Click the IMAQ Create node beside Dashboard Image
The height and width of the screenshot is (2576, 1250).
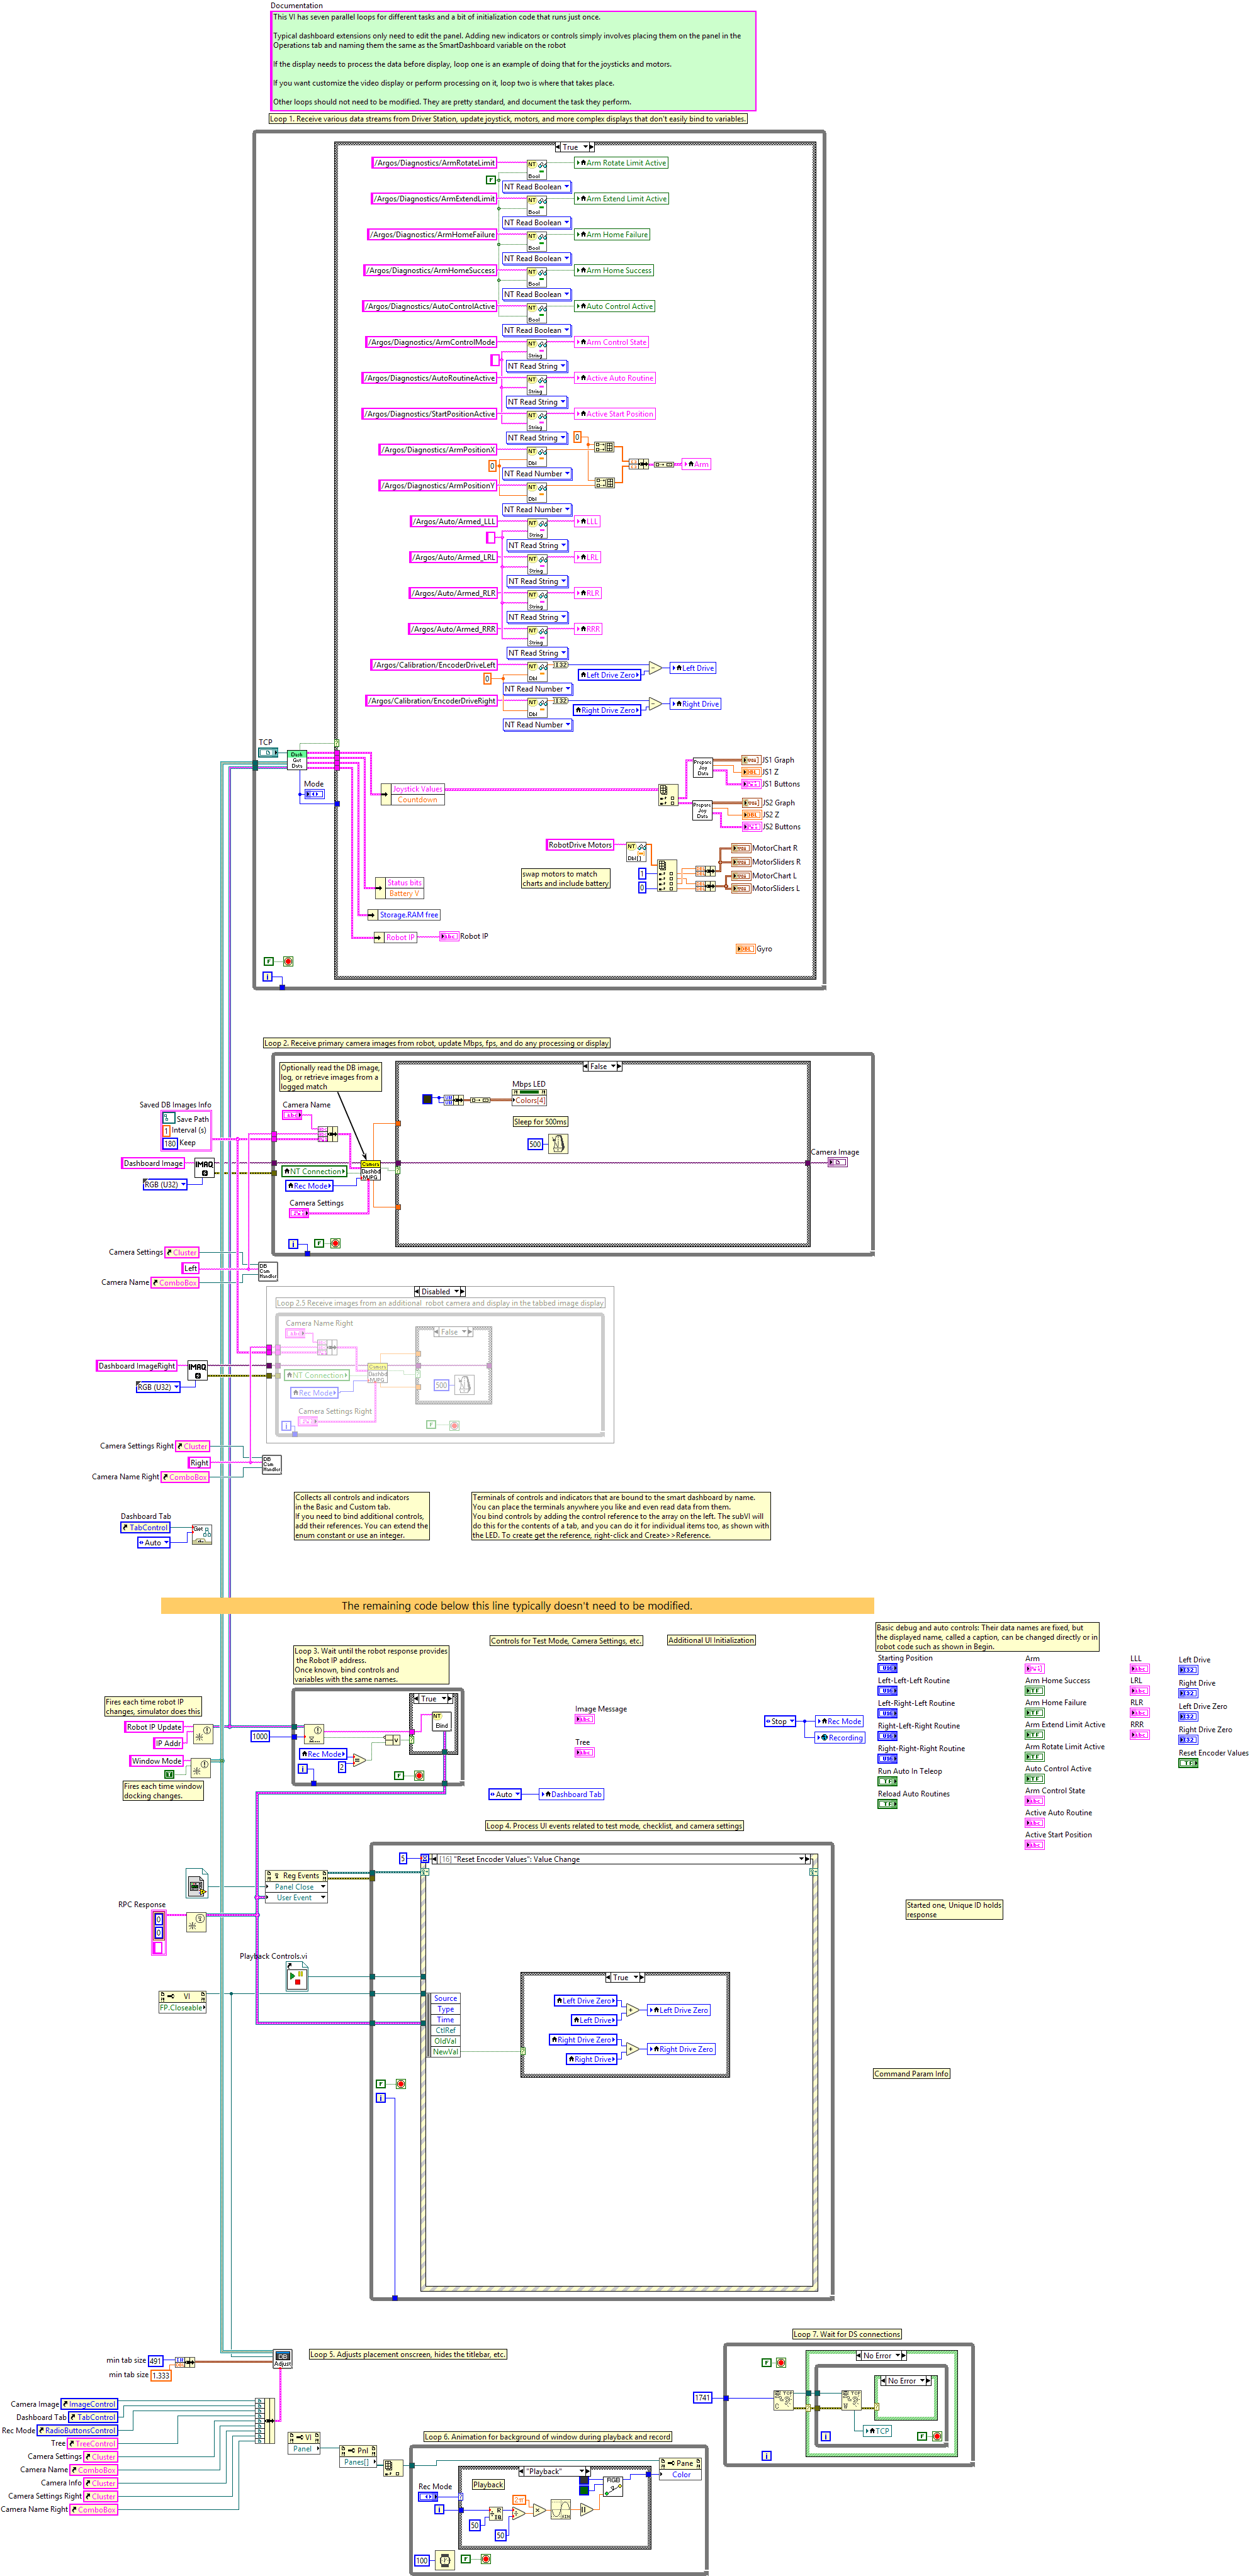pos(204,1167)
